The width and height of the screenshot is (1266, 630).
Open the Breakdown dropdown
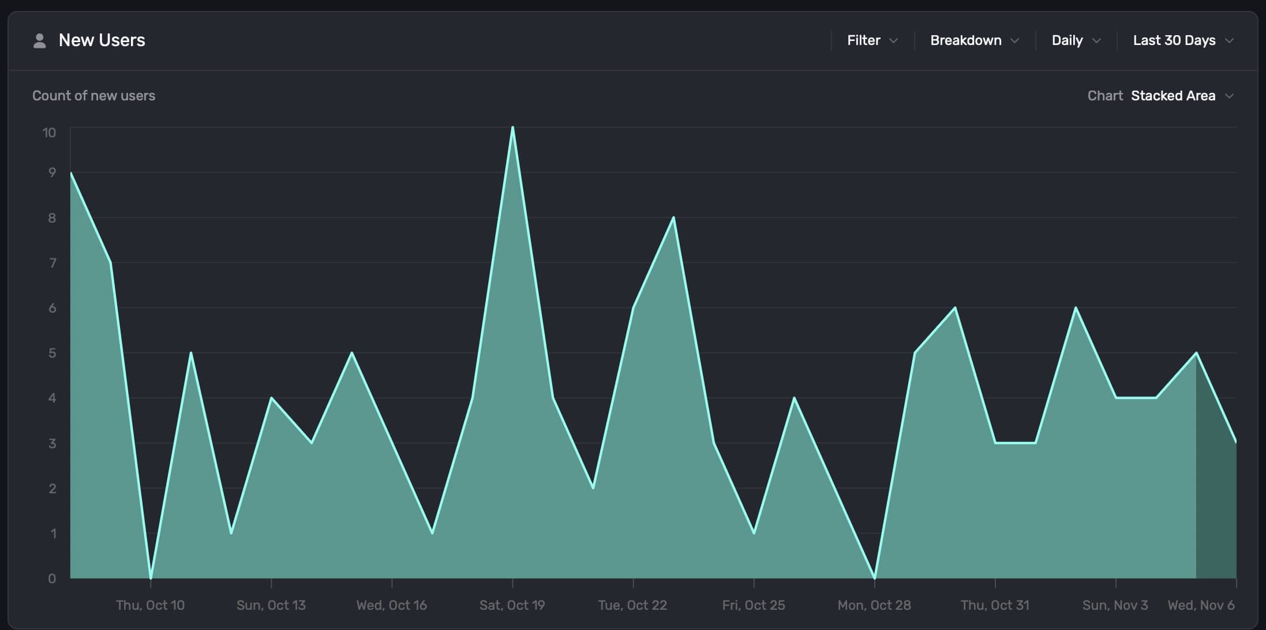(965, 40)
